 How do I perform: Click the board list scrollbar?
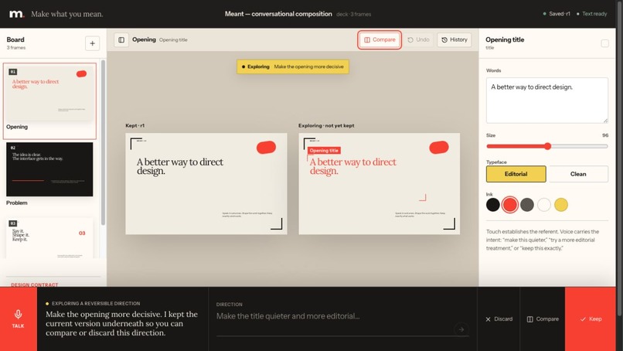tap(103, 142)
